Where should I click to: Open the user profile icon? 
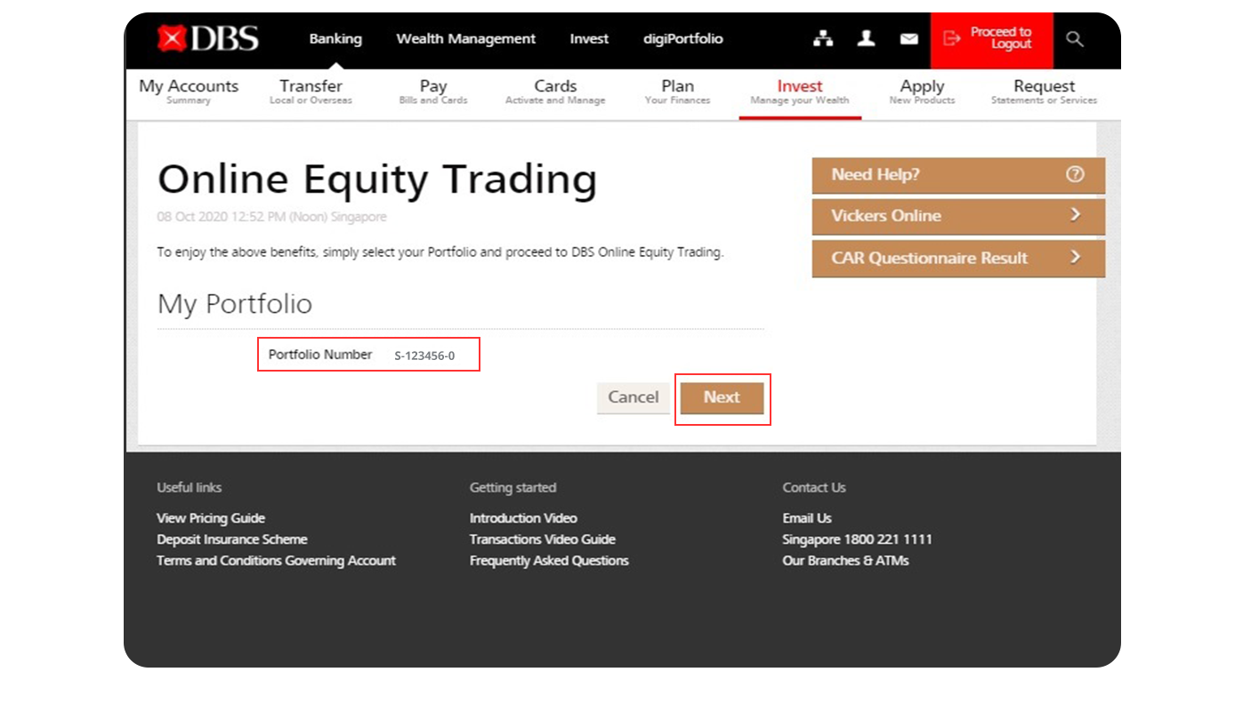pos(866,38)
